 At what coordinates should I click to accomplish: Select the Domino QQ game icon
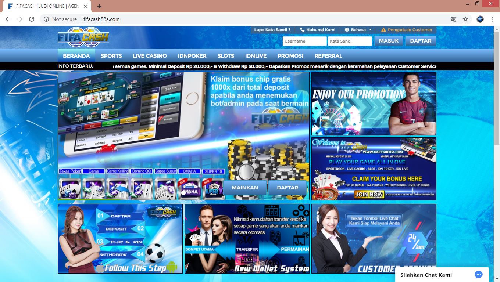(x=142, y=189)
